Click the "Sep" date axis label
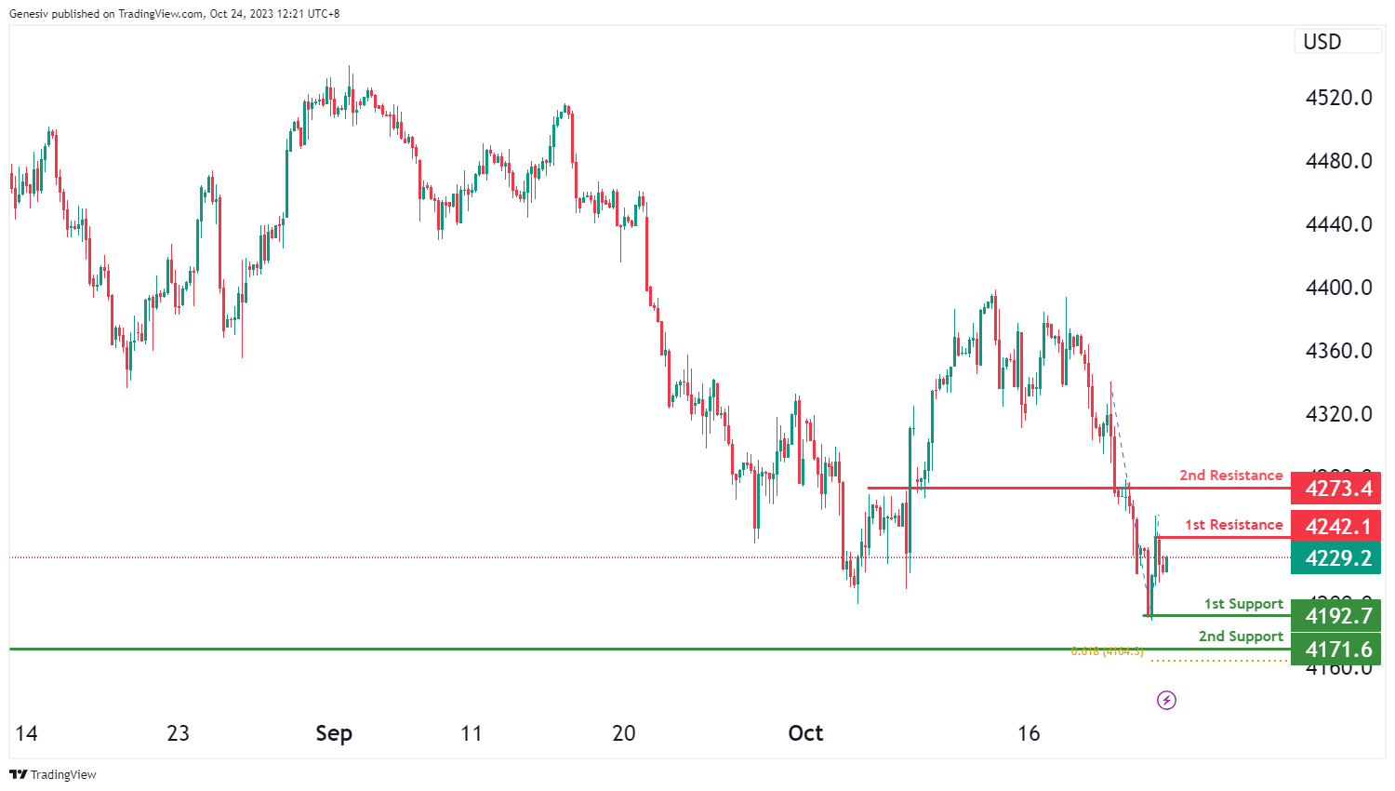1395x791 pixels. (334, 733)
